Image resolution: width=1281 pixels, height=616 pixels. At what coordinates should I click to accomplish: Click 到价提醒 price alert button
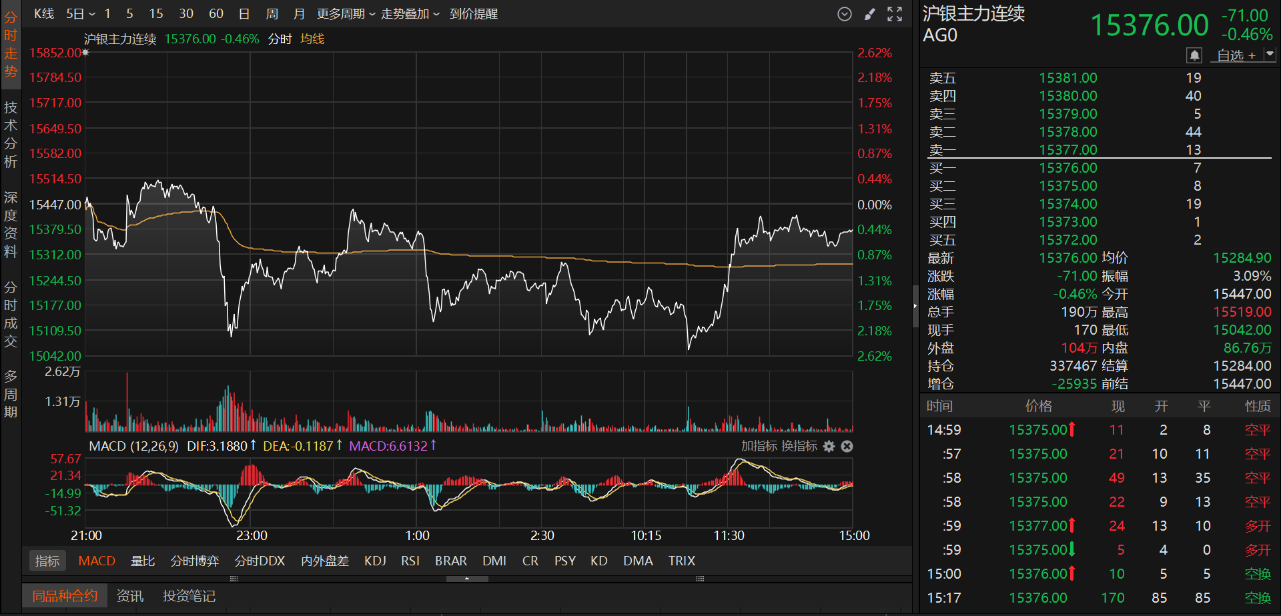point(474,14)
